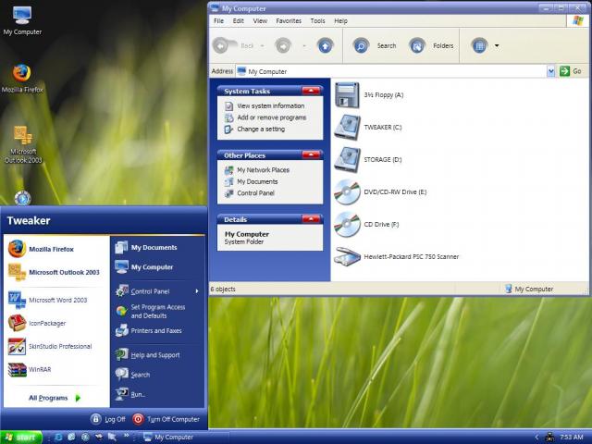Open the Back history dropdown arrow
The image size is (592, 444).
pos(262,46)
